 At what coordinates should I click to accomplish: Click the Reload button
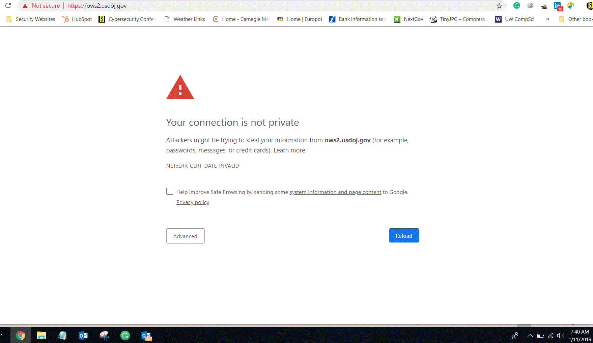pos(404,235)
